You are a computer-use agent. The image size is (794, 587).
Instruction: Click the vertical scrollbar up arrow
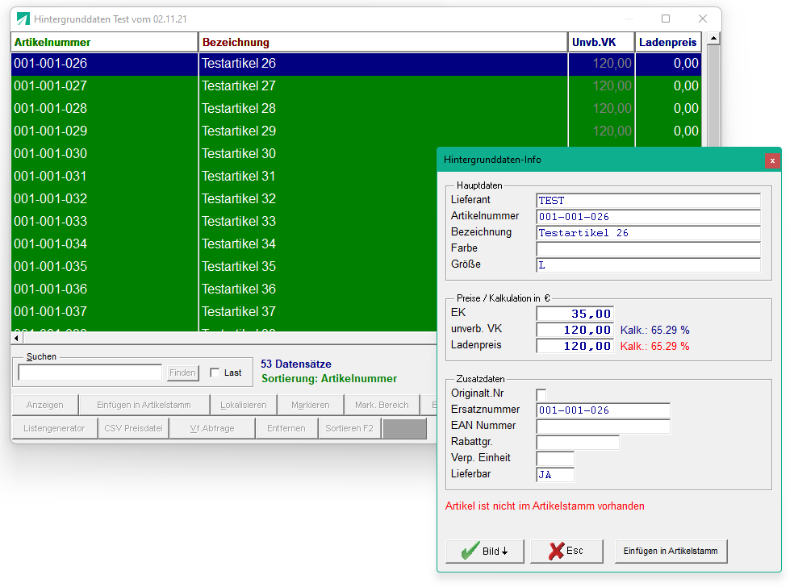pos(713,39)
